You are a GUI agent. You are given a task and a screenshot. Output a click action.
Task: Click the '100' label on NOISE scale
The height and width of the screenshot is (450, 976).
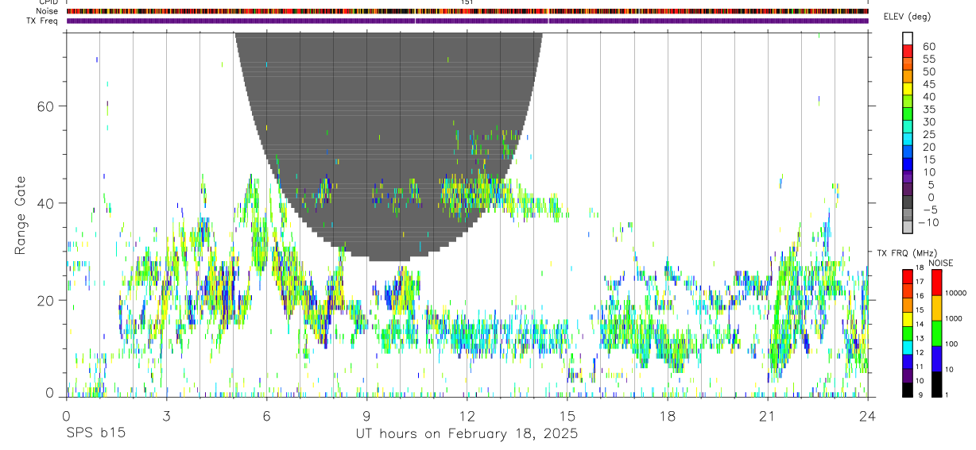(x=951, y=344)
